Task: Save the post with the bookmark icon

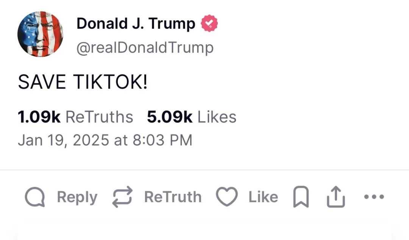Action: [x=300, y=196]
